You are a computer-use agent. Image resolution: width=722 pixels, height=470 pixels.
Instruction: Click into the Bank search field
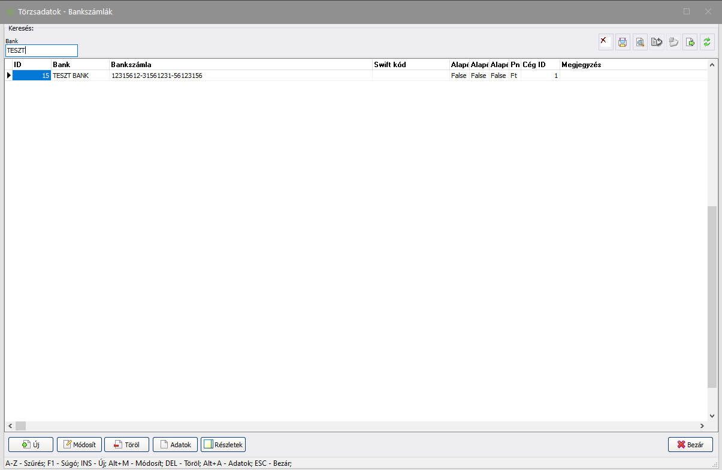coord(41,51)
